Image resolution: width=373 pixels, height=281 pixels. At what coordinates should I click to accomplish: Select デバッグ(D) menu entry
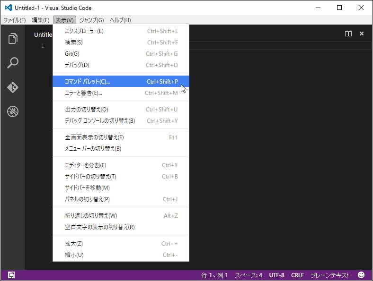pyautogui.click(x=121, y=65)
